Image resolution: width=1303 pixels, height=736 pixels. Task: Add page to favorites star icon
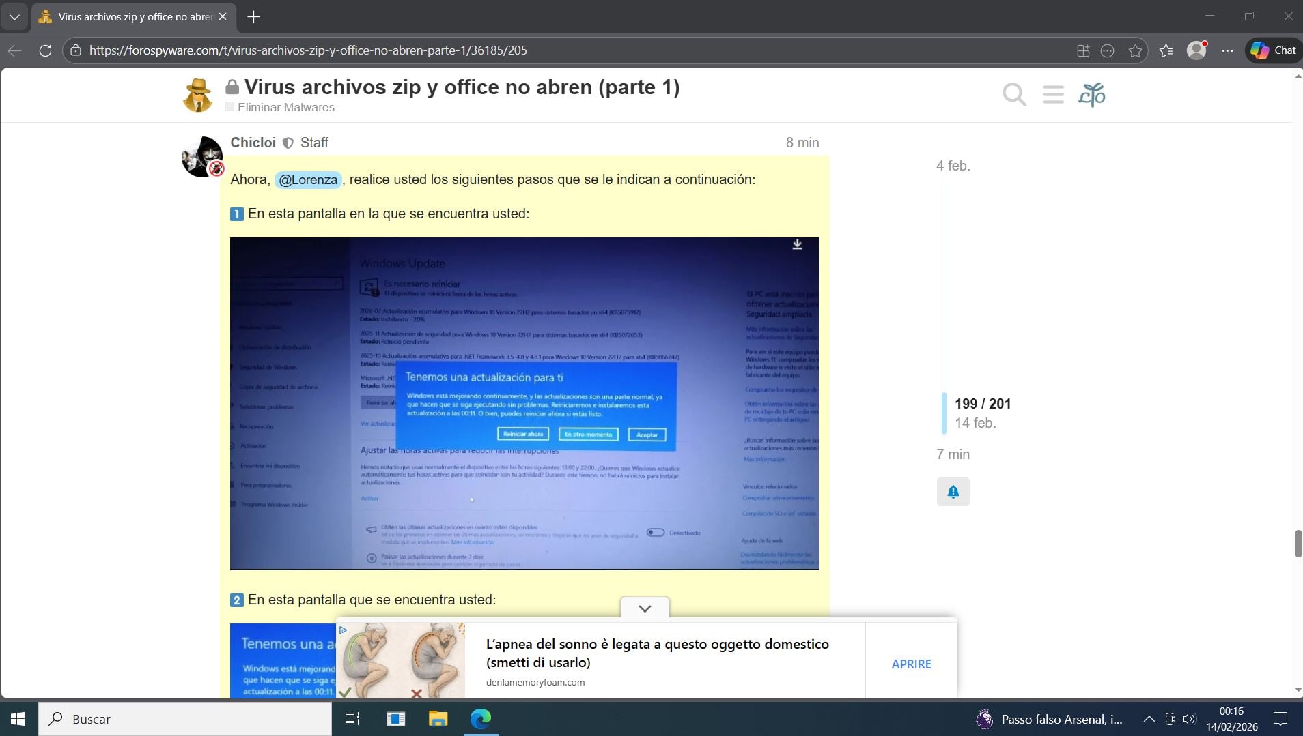click(1135, 50)
